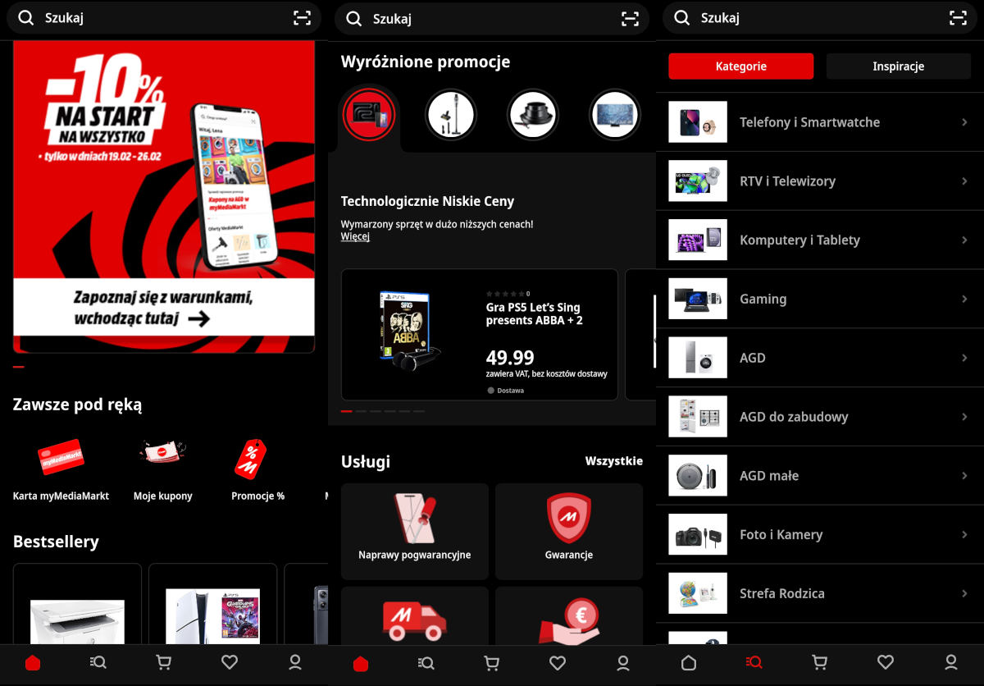
Task: Switch to the Kategorie tab
Action: [740, 66]
